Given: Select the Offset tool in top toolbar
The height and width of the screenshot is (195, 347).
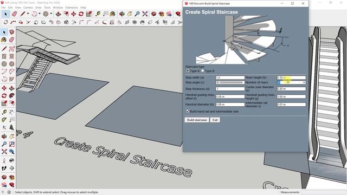Looking at the screenshot, I should (66, 14).
